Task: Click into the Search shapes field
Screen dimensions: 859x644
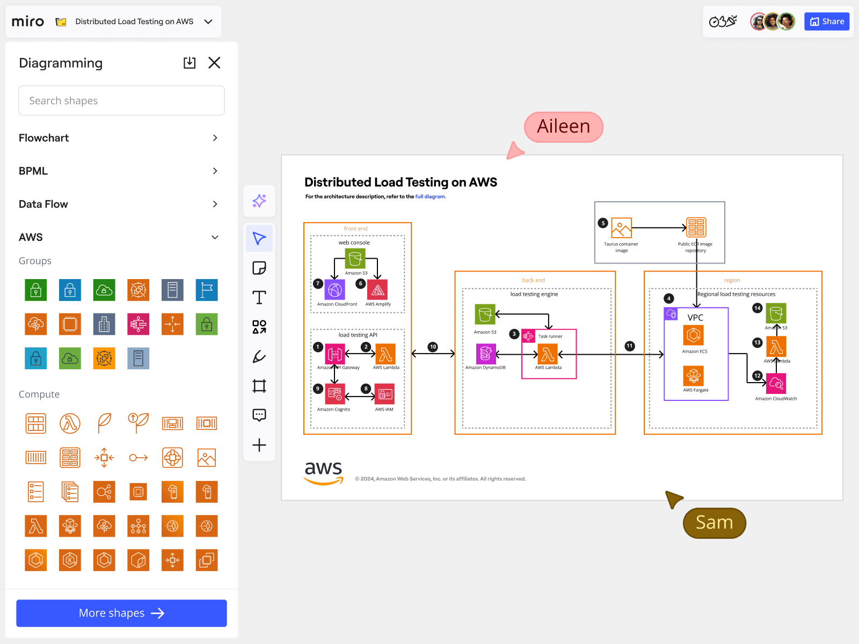Action: coord(121,100)
